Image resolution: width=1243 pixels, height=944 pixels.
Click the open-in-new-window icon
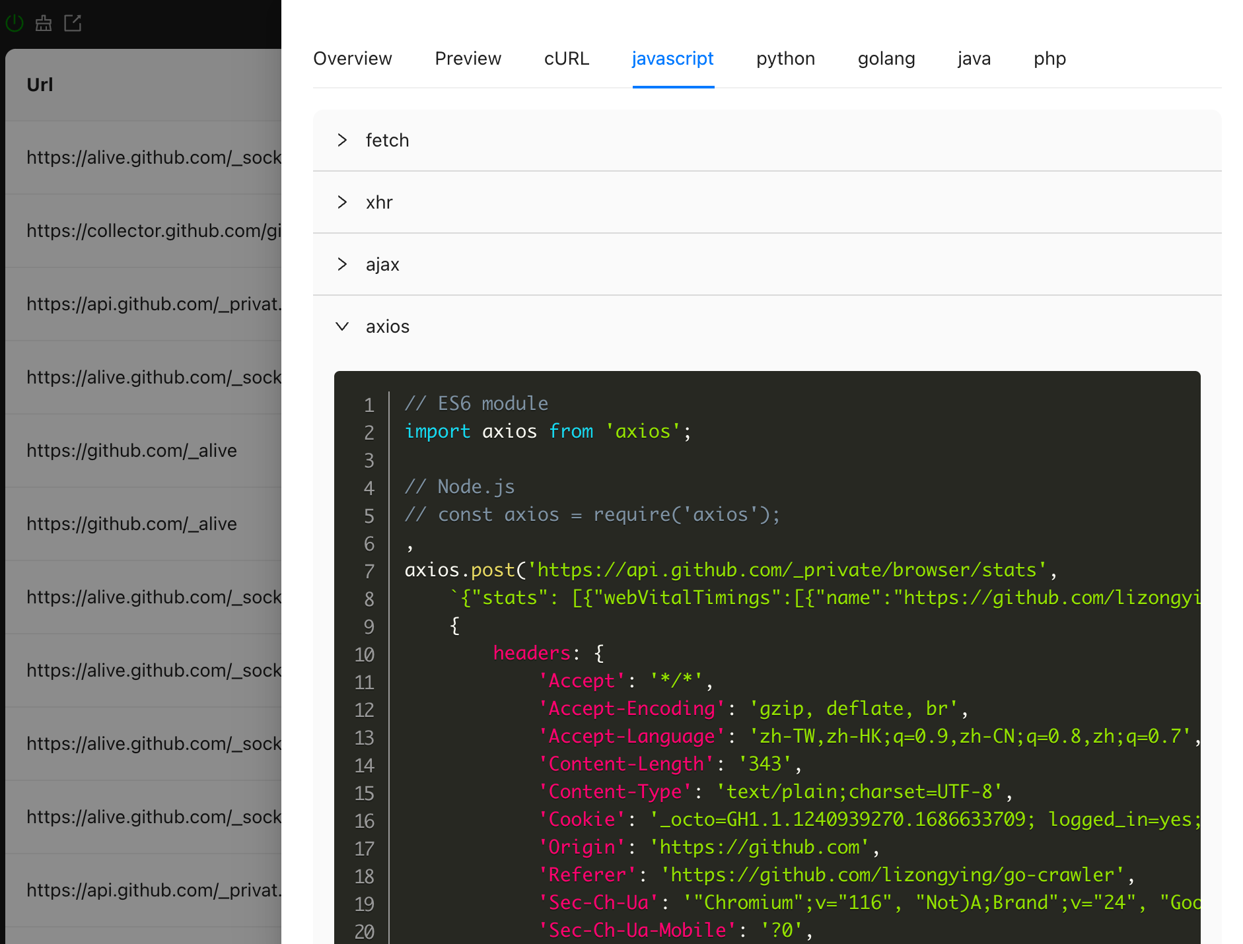coord(73,24)
